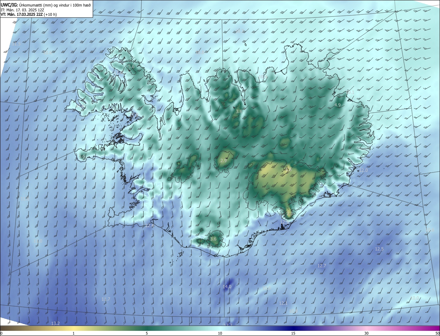Click the 11.7 value label
440x336 pixels.
pos(106,299)
